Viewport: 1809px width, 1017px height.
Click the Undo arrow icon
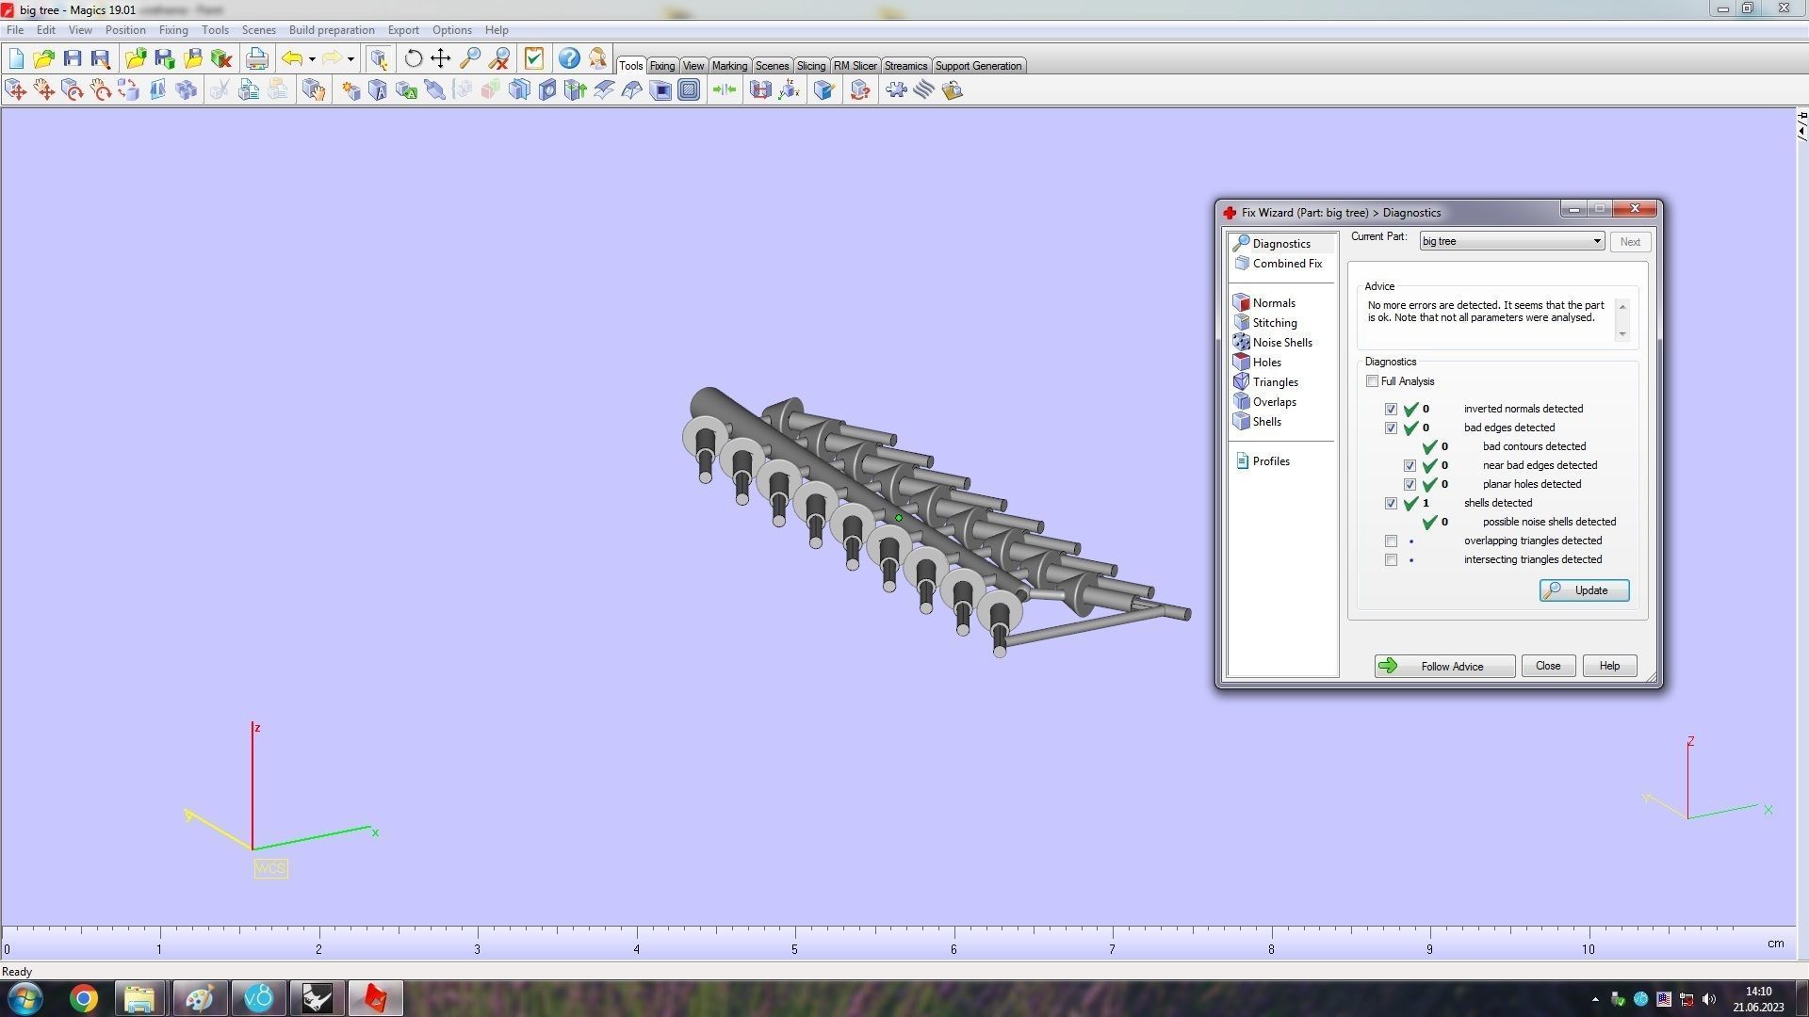[x=292, y=58]
